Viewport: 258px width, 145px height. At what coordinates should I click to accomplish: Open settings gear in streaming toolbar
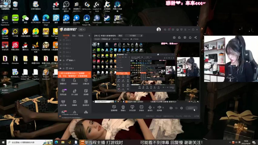point(182,108)
